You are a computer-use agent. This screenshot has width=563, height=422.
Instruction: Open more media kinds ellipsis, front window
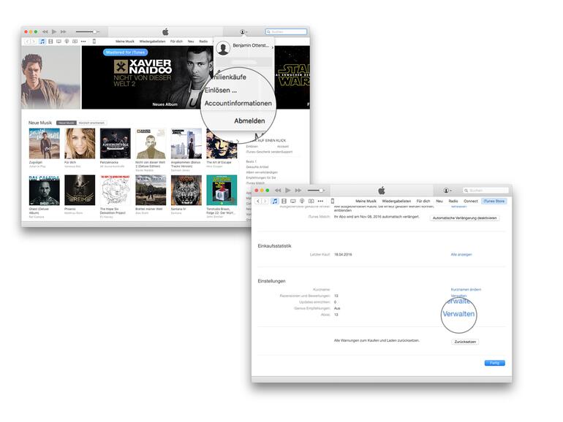(320, 201)
